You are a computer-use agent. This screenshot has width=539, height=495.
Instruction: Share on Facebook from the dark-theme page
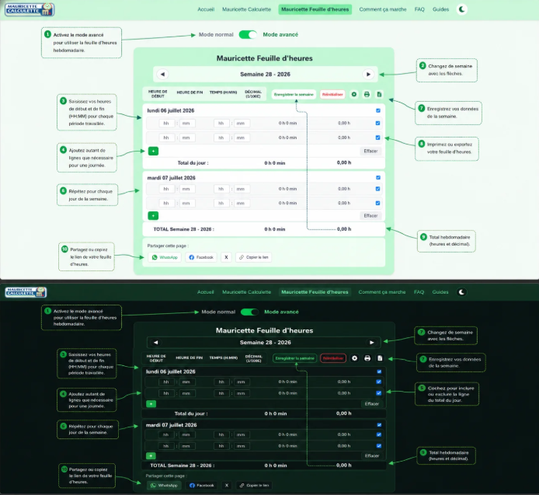(x=201, y=486)
